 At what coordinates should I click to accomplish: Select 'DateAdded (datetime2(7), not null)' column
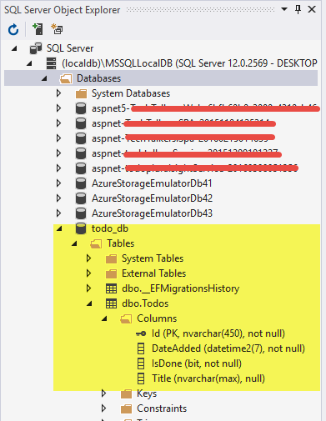tap(228, 348)
